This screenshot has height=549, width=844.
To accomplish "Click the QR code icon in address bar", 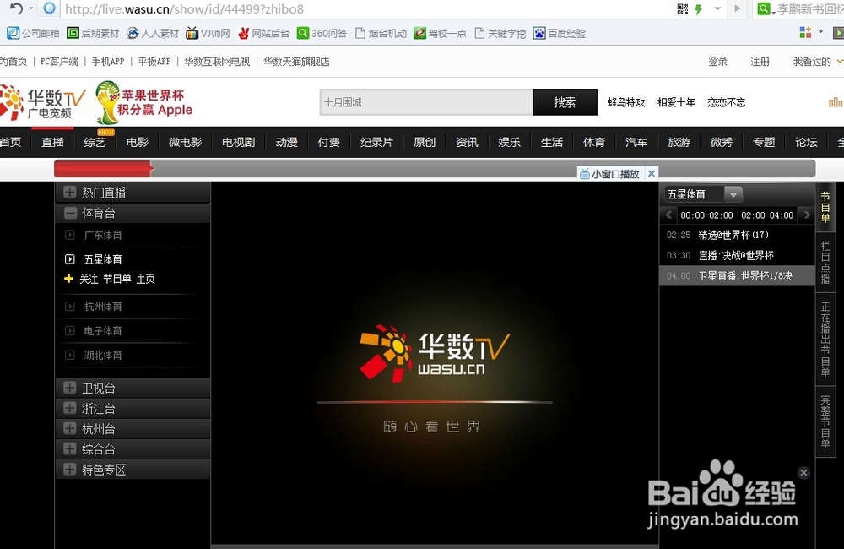I will tap(683, 8).
